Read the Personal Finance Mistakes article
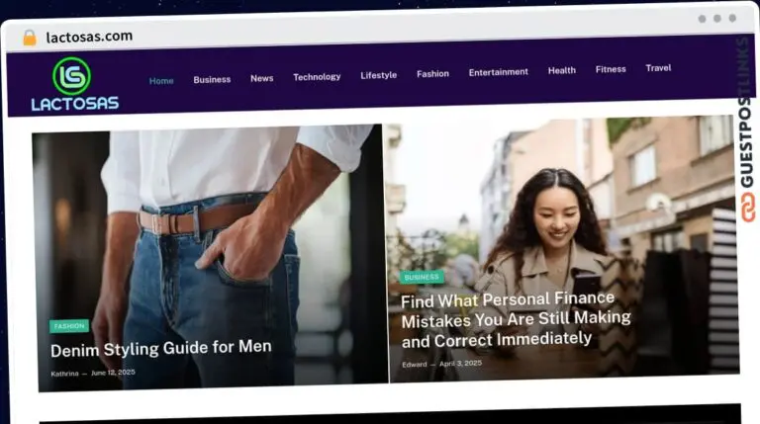Screen dimensions: 760x424 (x=515, y=318)
